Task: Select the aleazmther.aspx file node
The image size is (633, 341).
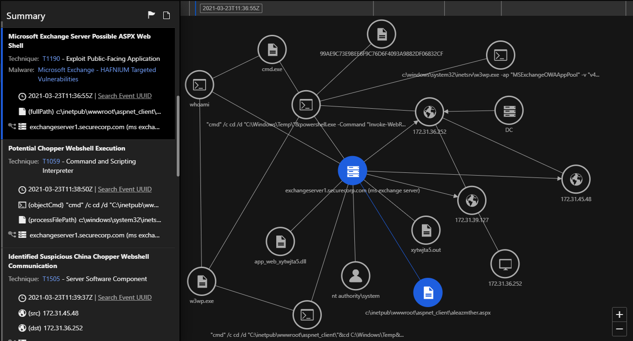Action: tap(428, 293)
